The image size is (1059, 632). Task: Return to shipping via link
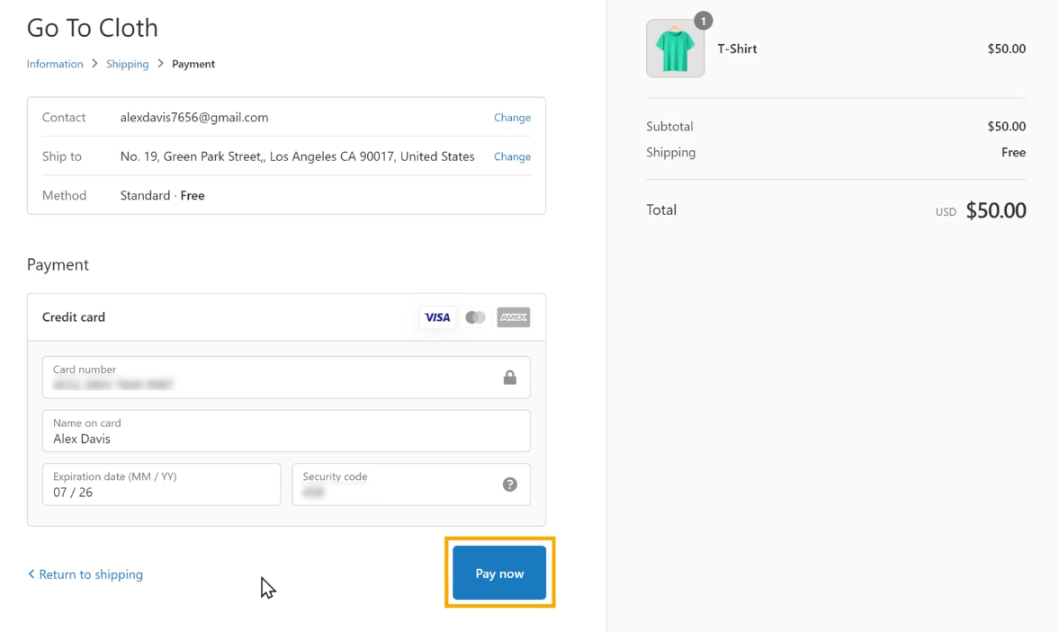click(85, 574)
